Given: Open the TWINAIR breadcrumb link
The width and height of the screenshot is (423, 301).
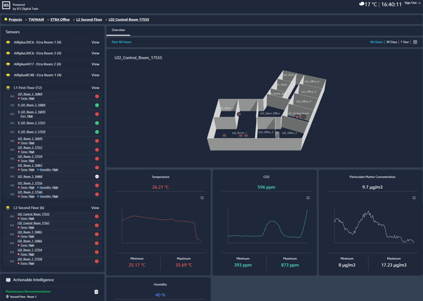Looking at the screenshot, I should coord(36,20).
